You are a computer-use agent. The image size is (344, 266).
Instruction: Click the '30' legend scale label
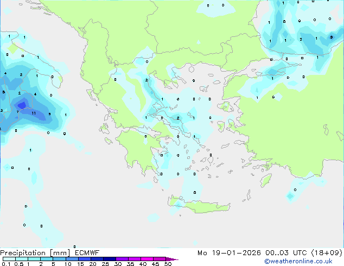(118, 264)
